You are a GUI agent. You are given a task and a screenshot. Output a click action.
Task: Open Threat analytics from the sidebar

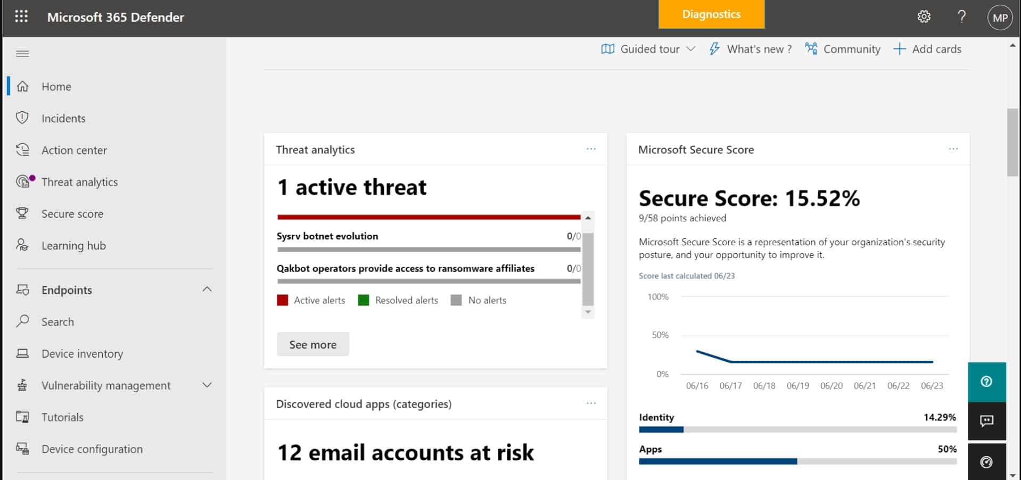point(79,181)
